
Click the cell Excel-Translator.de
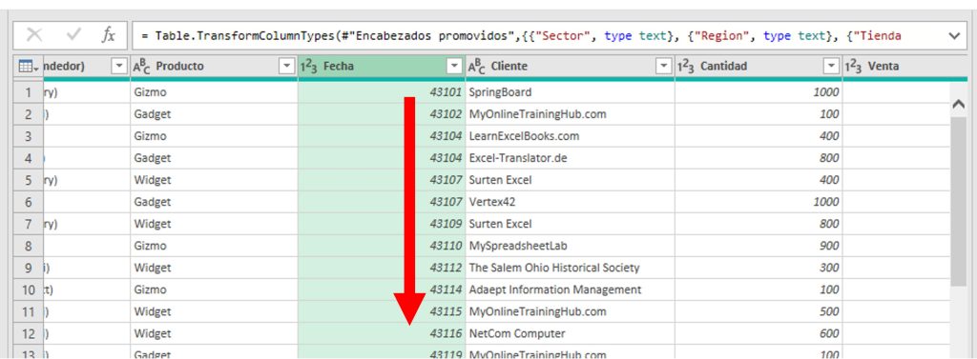[x=571, y=158]
